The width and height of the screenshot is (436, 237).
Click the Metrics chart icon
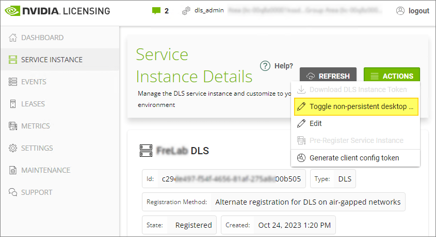pyautogui.click(x=13, y=126)
